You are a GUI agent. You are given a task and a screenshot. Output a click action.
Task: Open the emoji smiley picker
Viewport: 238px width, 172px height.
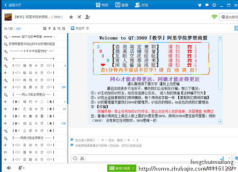75,158
